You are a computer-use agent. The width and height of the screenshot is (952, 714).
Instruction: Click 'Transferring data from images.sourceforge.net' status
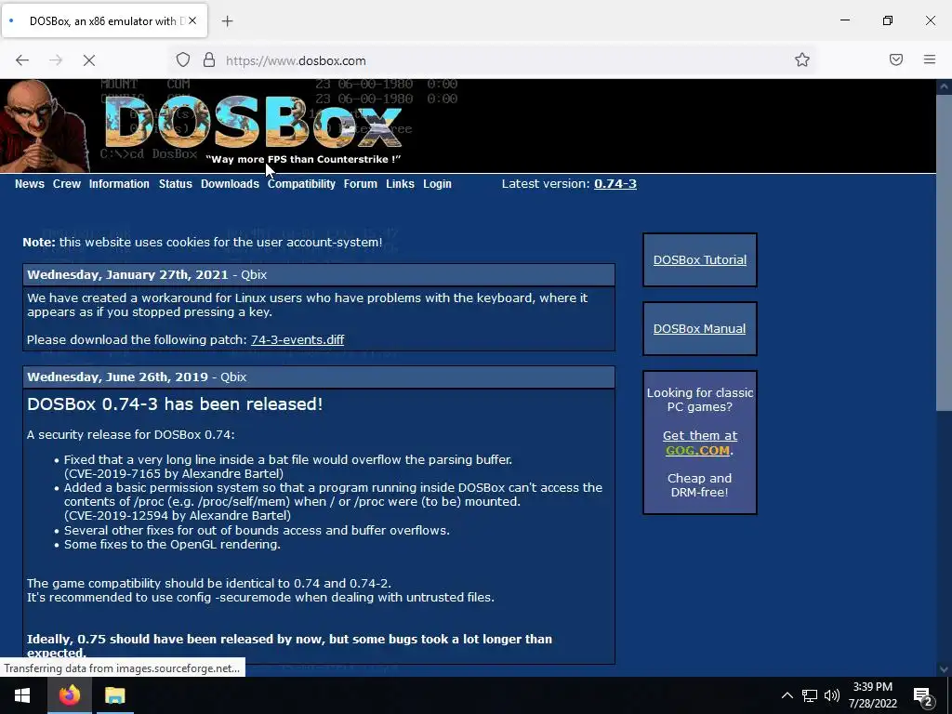[x=122, y=668]
